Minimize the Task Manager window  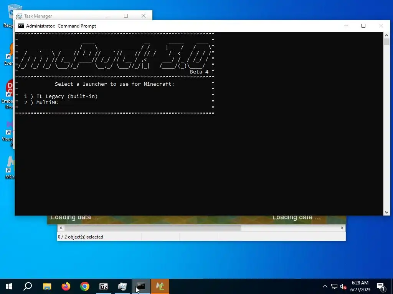[x=109, y=16]
